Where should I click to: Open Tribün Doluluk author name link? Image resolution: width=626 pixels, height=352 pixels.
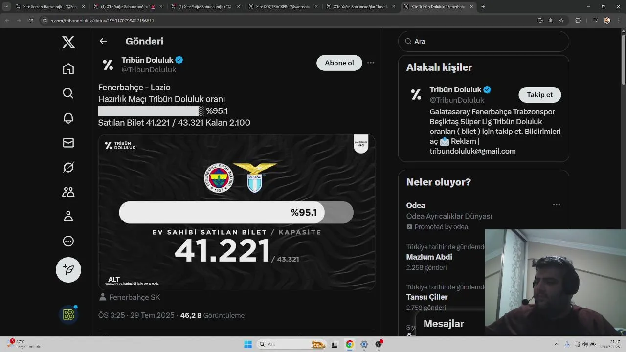tap(148, 60)
